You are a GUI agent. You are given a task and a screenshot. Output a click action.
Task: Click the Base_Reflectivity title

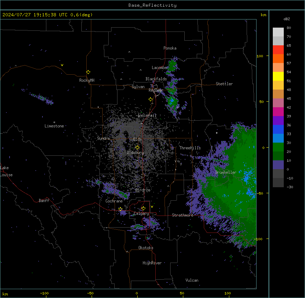pyautogui.click(x=152, y=5)
